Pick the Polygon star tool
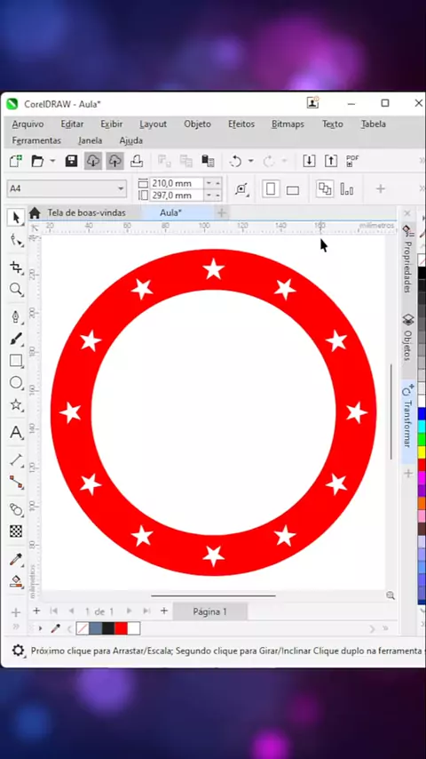 (x=16, y=405)
